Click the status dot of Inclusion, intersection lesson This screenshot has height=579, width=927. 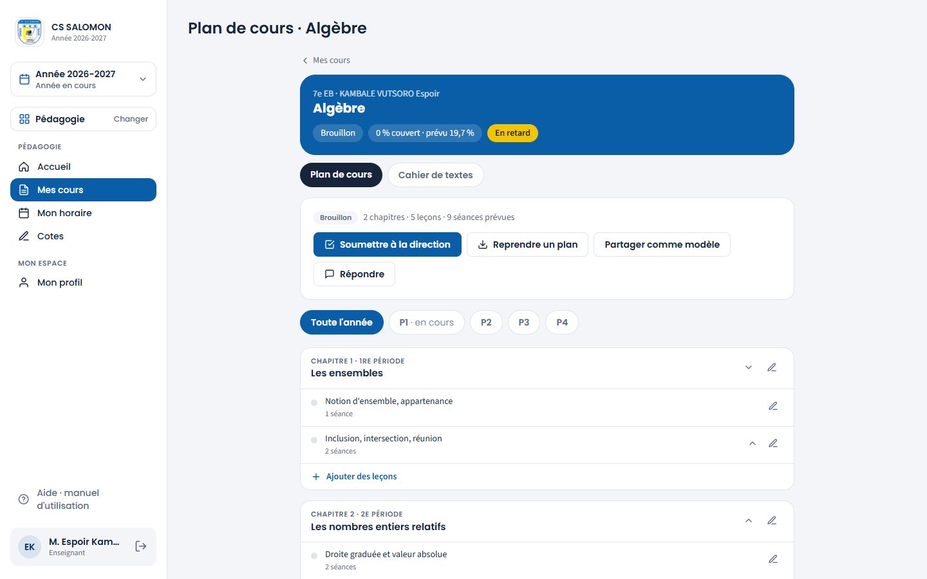pyautogui.click(x=314, y=440)
